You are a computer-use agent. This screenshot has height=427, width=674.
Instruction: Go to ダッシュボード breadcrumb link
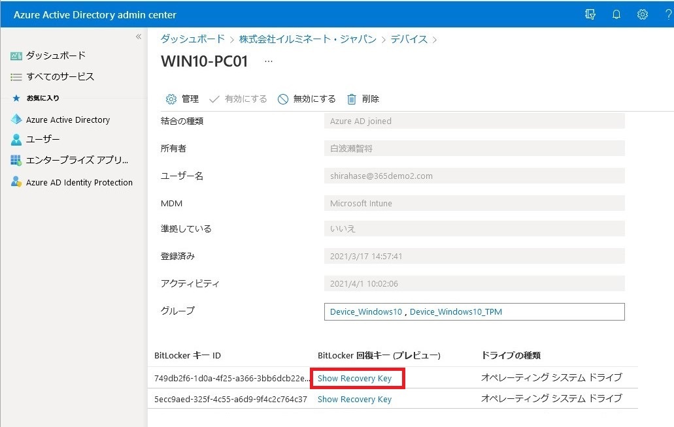(x=193, y=39)
